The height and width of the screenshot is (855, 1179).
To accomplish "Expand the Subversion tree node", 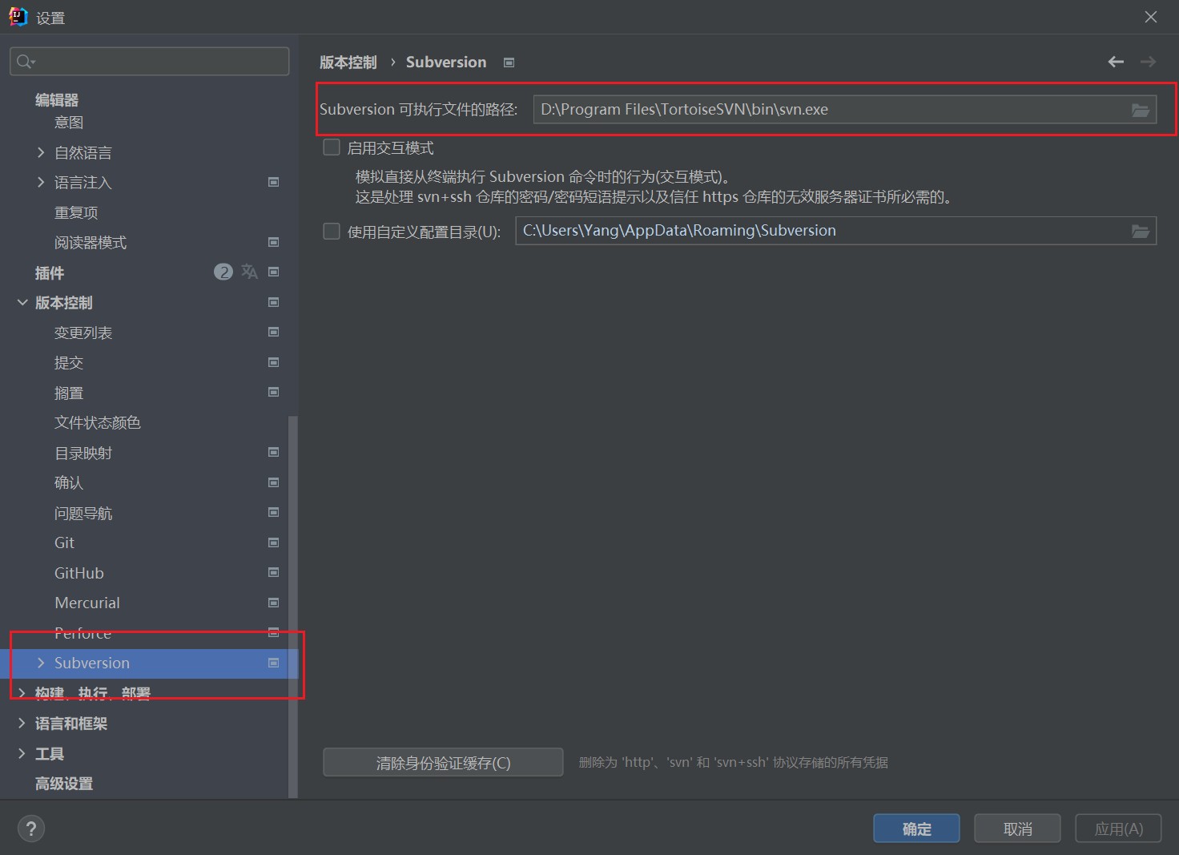I will click(41, 663).
